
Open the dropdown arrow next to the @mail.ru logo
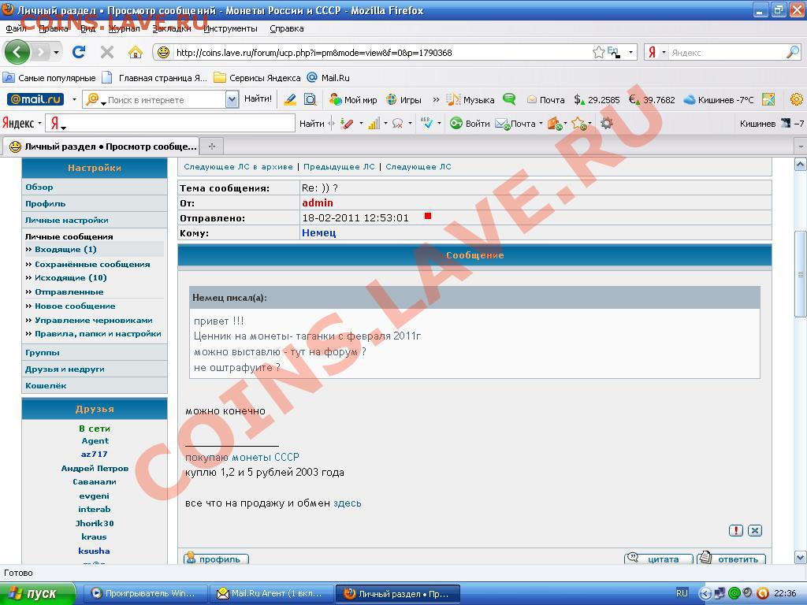pos(74,99)
